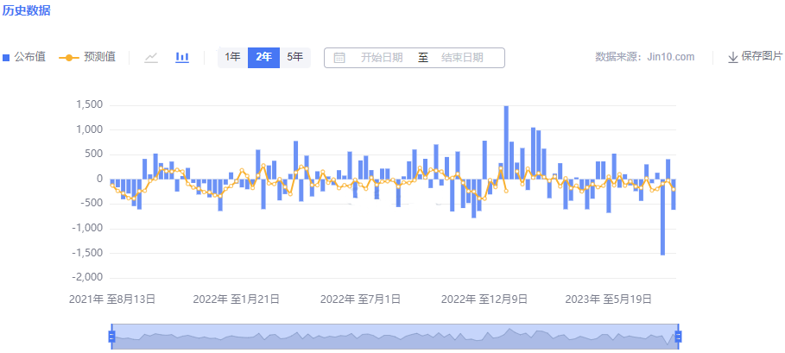This screenshot has height=353, width=785.
Task: Toggle the 公布值 legend series
Action: [24, 57]
